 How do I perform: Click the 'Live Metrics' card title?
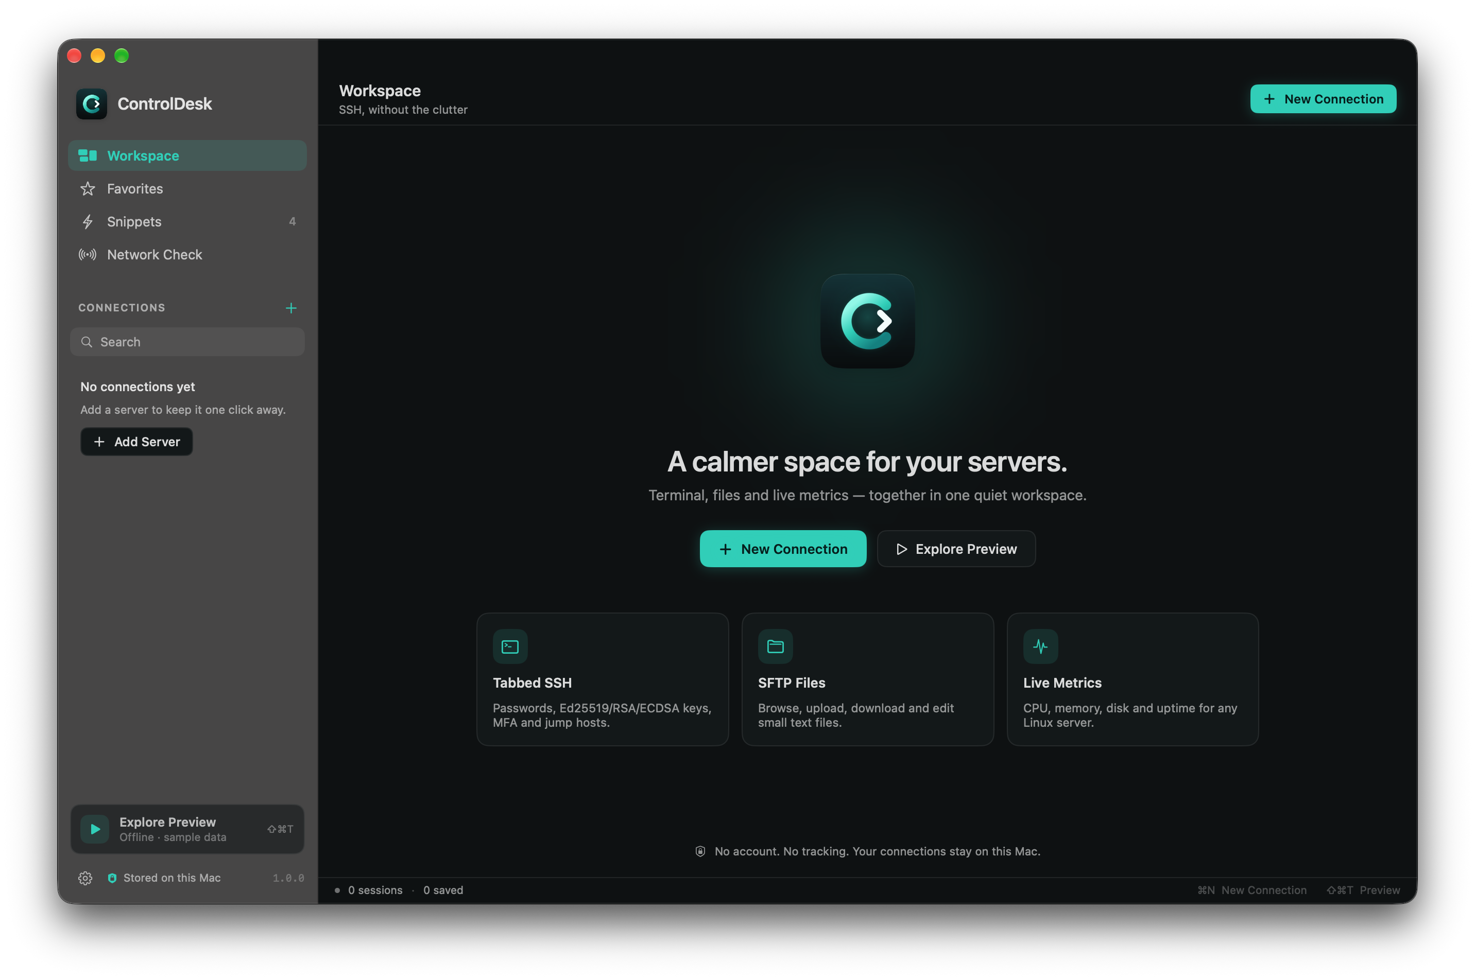click(1061, 682)
